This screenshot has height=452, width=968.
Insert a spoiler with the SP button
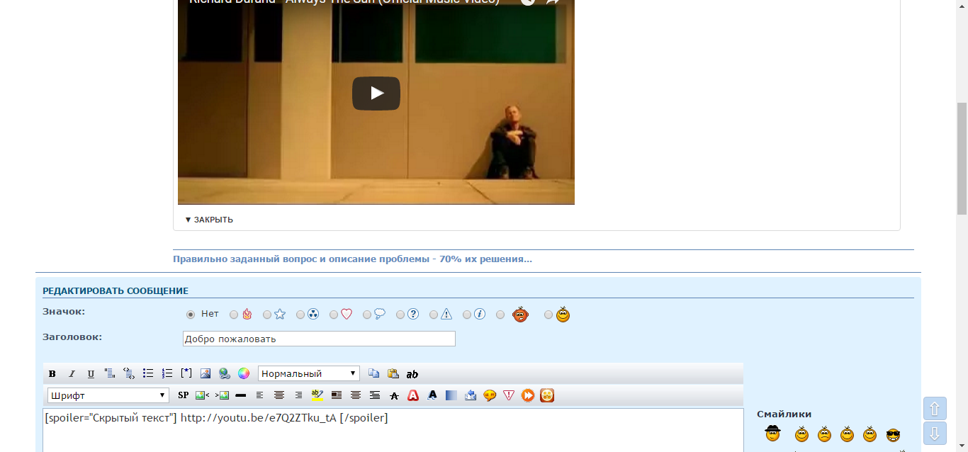pyautogui.click(x=184, y=395)
